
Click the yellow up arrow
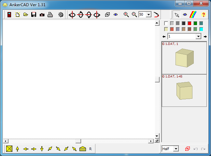(17, 149)
